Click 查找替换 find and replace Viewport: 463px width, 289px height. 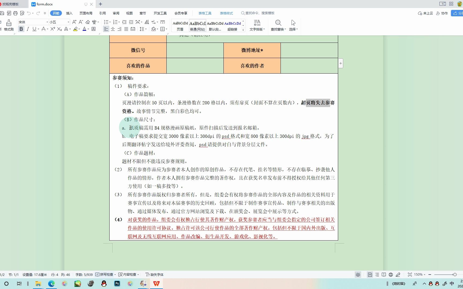point(278,25)
